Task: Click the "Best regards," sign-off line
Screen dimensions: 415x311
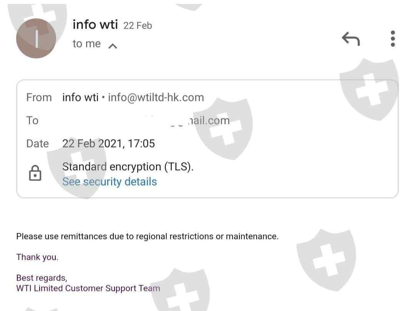Action: [x=41, y=278]
